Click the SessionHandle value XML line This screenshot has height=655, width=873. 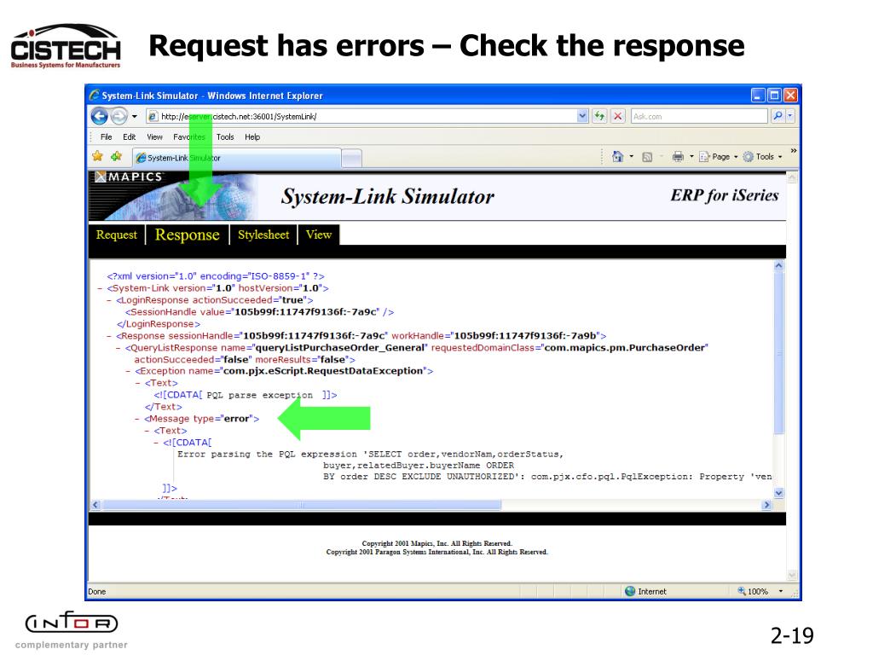coord(259,312)
